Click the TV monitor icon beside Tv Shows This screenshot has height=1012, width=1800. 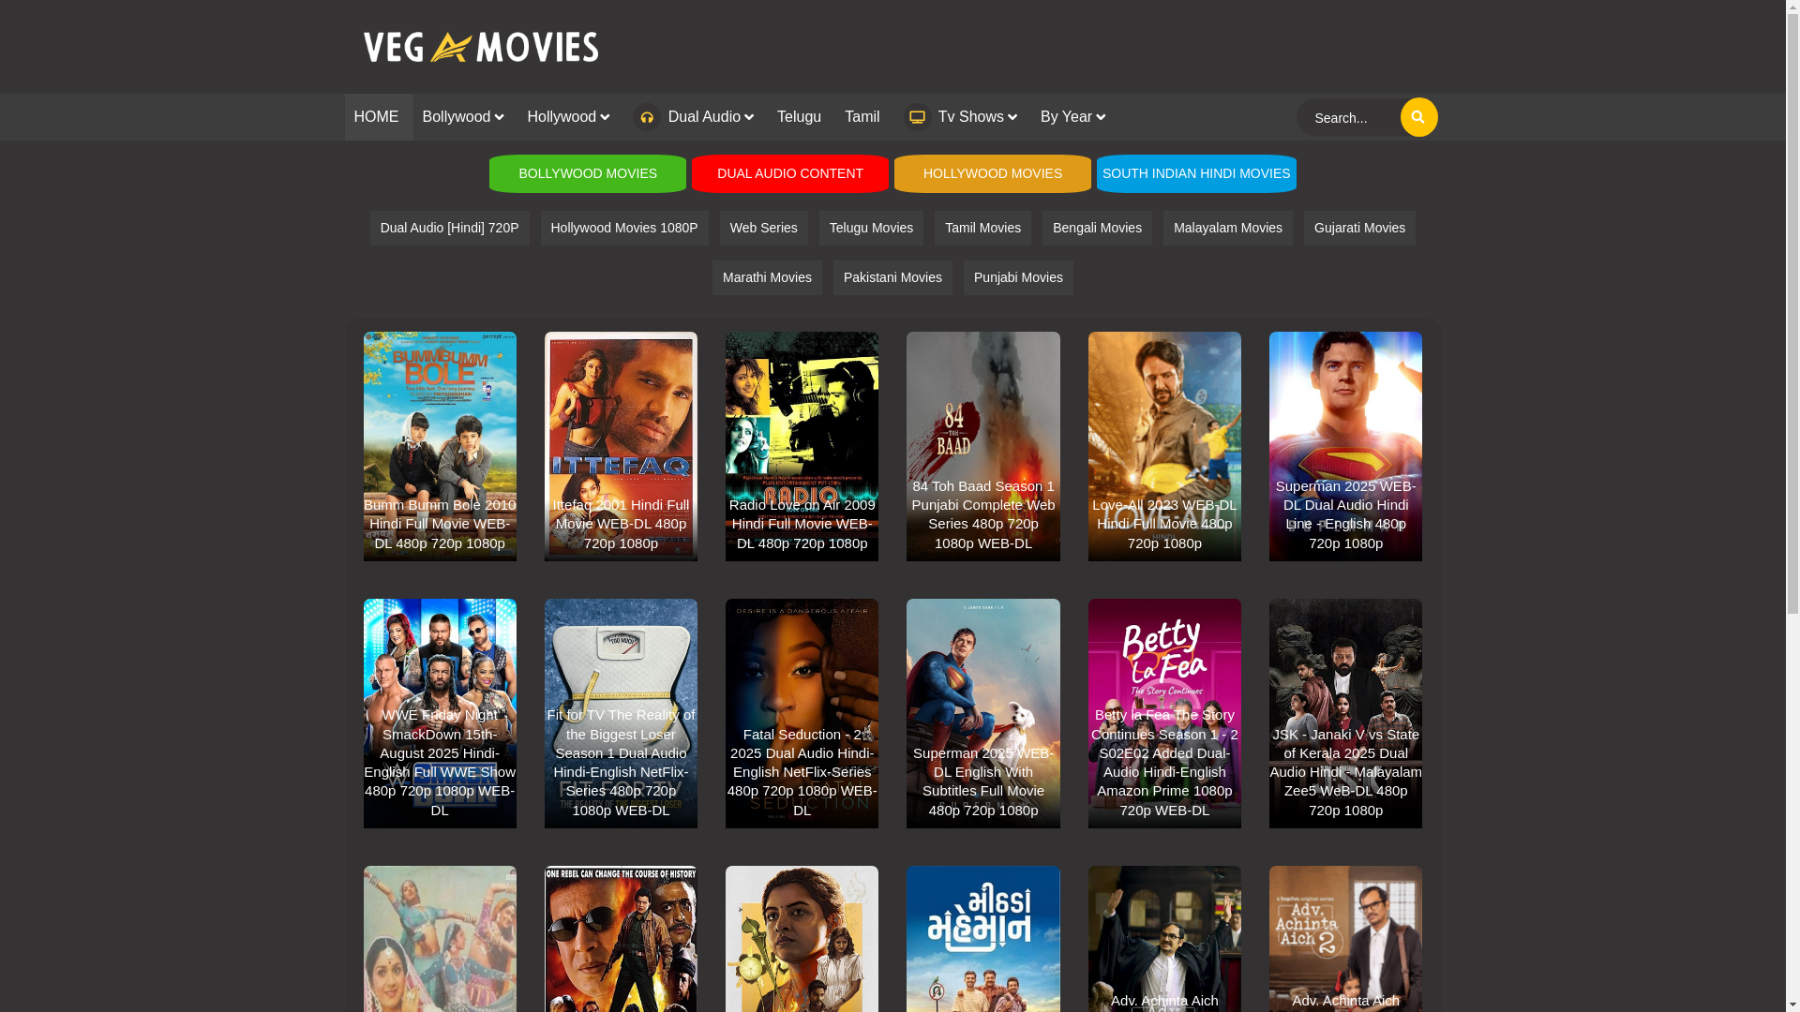[917, 117]
